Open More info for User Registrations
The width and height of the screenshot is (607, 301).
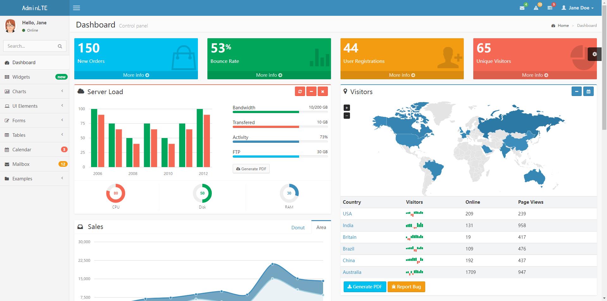pyautogui.click(x=402, y=75)
